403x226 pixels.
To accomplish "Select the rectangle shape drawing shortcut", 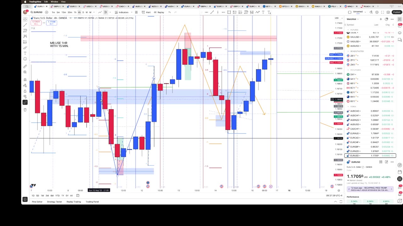I will point(229,12).
